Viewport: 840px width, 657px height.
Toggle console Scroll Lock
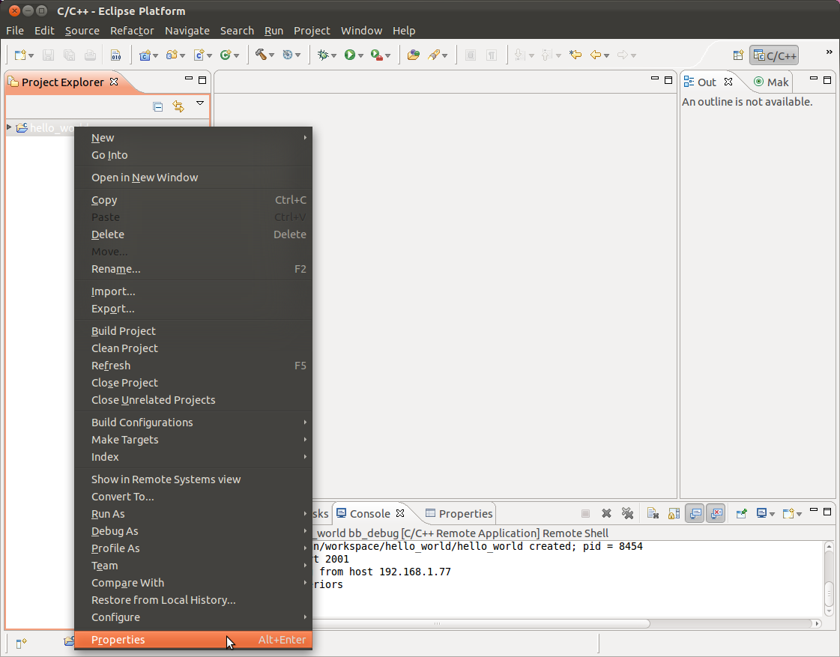(x=674, y=513)
